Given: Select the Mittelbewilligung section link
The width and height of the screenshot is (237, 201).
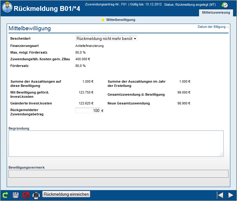Looking at the screenshot, I should [x=121, y=20].
